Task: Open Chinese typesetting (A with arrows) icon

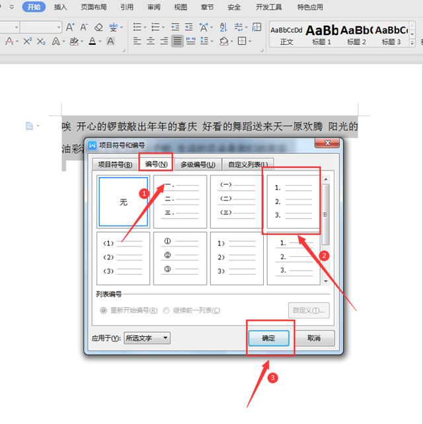Action: (x=204, y=27)
